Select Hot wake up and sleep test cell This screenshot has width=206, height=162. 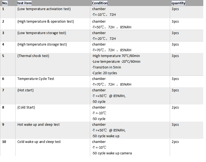(38, 125)
